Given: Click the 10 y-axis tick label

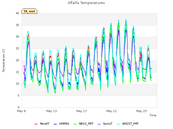Looking at the screenshot, I should 17,84.
